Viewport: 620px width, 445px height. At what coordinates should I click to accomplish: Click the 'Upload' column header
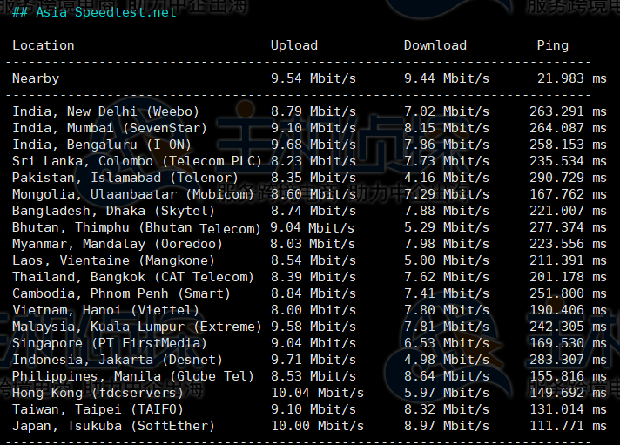pyautogui.click(x=293, y=45)
